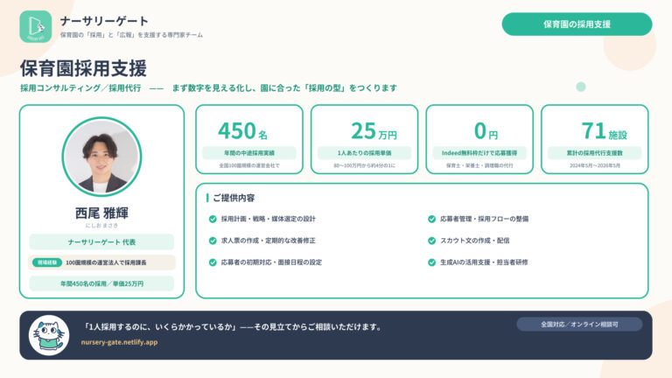Click the 現場経験 tag
The width and height of the screenshot is (672, 378).
47,262
